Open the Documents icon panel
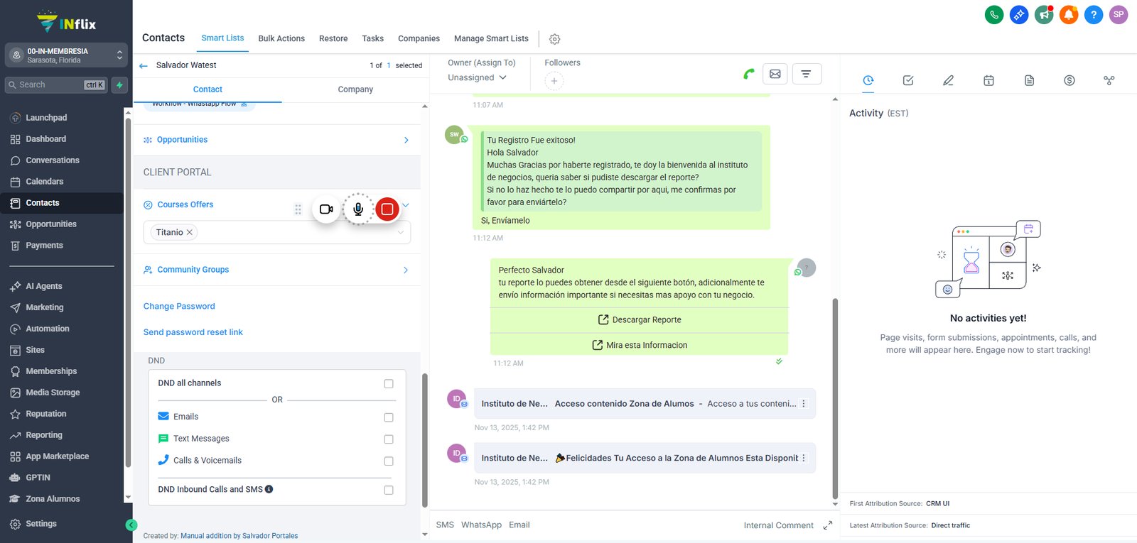The height and width of the screenshot is (543, 1137). [1029, 80]
